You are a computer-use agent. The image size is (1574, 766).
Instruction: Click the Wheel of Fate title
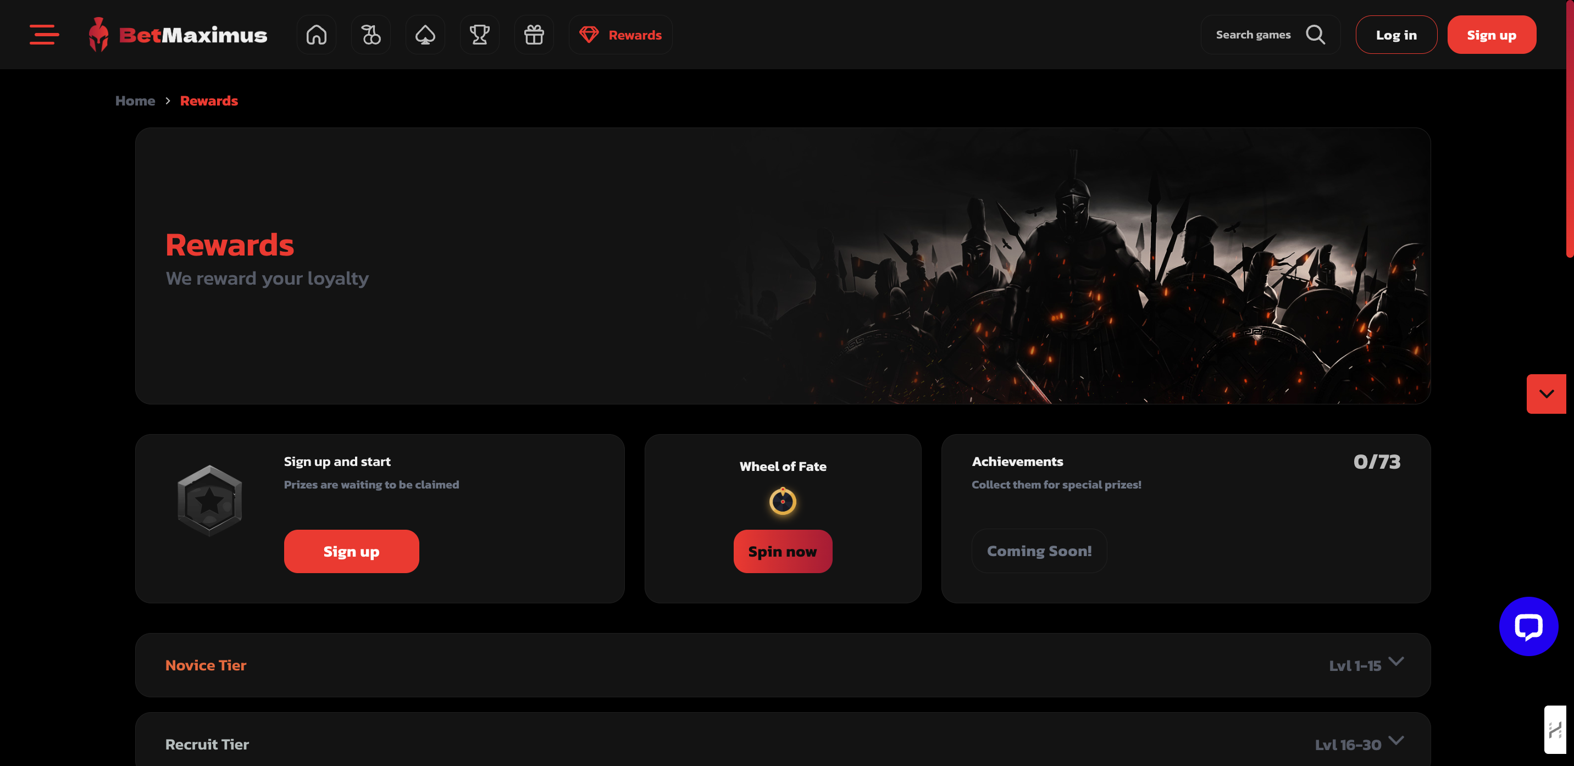click(x=783, y=467)
